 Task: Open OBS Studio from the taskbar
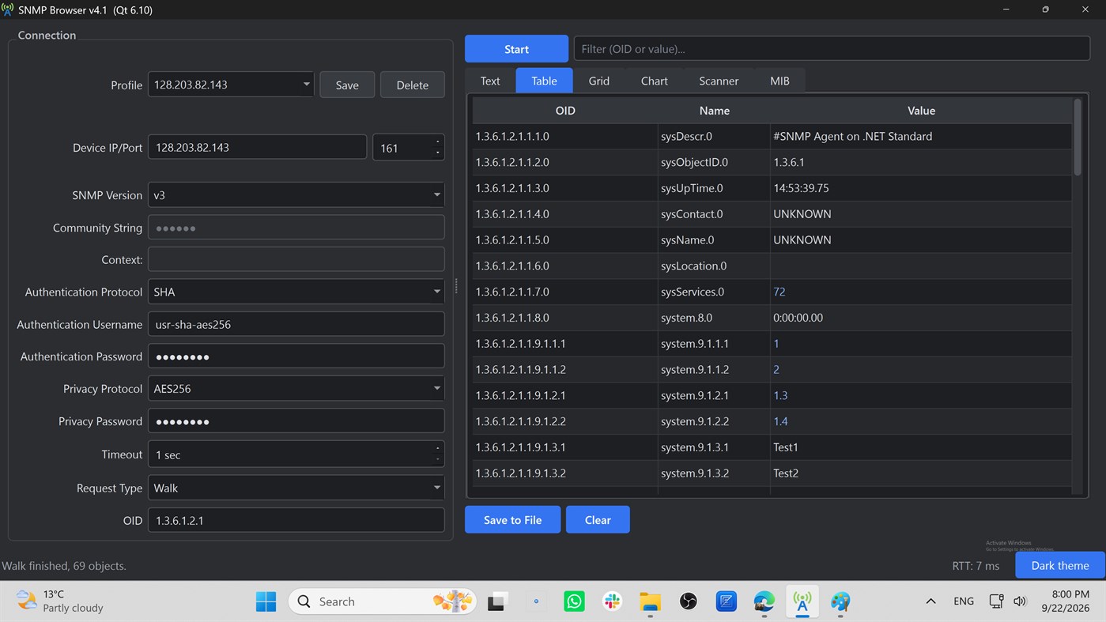(688, 601)
